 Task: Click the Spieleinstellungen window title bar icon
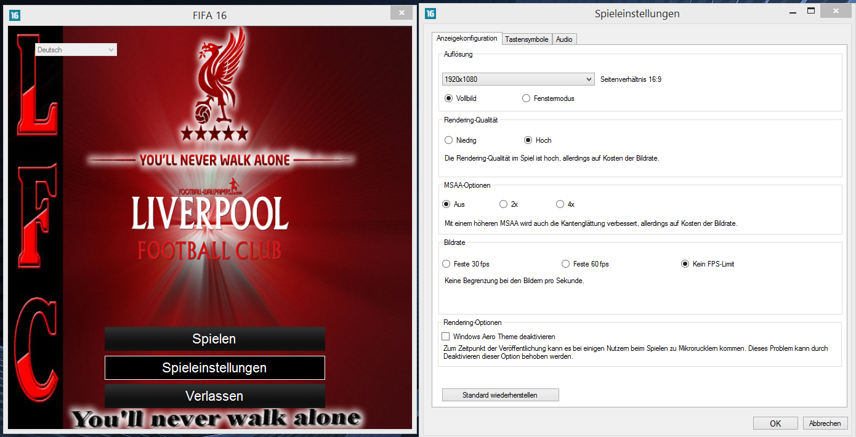pyautogui.click(x=431, y=13)
